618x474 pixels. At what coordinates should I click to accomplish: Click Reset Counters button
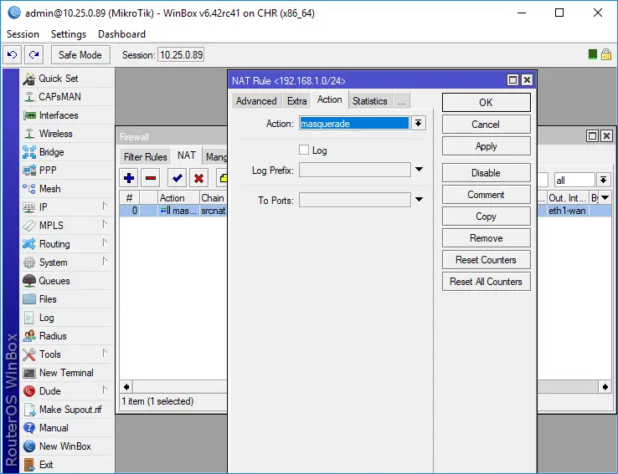(x=486, y=260)
